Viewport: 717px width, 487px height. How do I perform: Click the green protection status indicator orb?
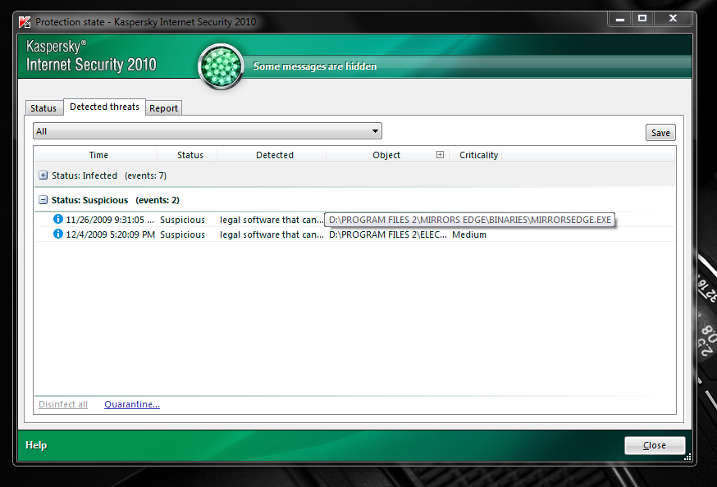click(x=221, y=66)
